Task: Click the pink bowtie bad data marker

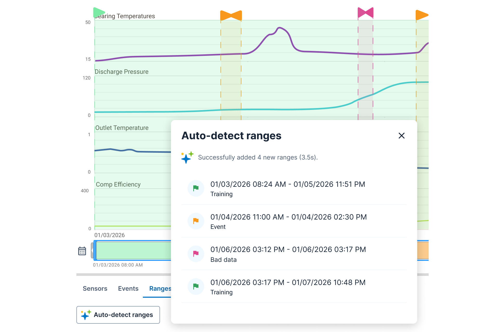Action: tap(365, 12)
